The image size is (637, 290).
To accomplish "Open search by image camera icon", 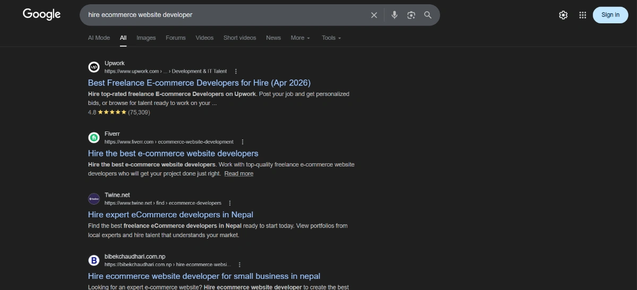I will [411, 15].
